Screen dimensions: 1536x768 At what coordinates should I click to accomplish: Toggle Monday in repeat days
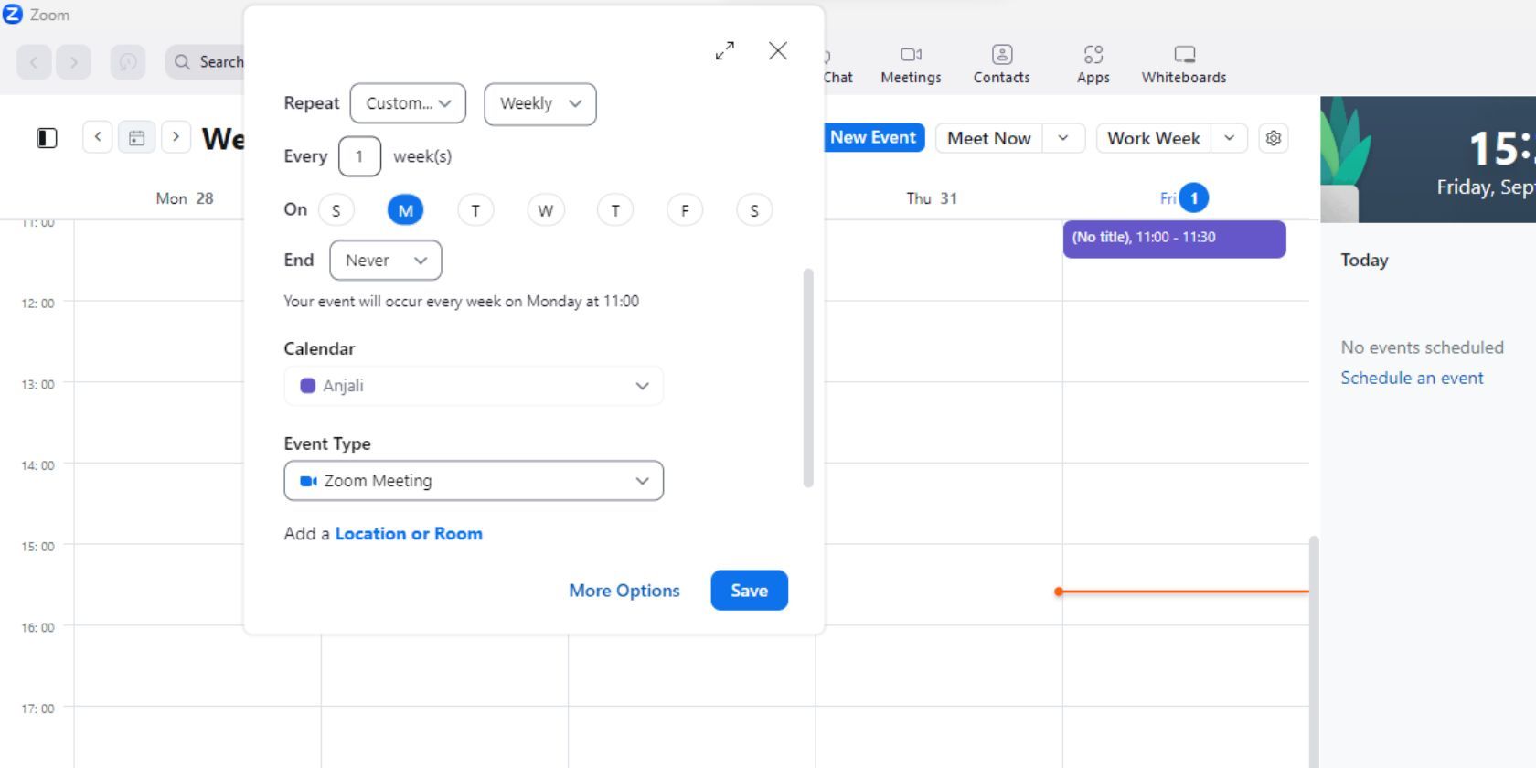[405, 210]
